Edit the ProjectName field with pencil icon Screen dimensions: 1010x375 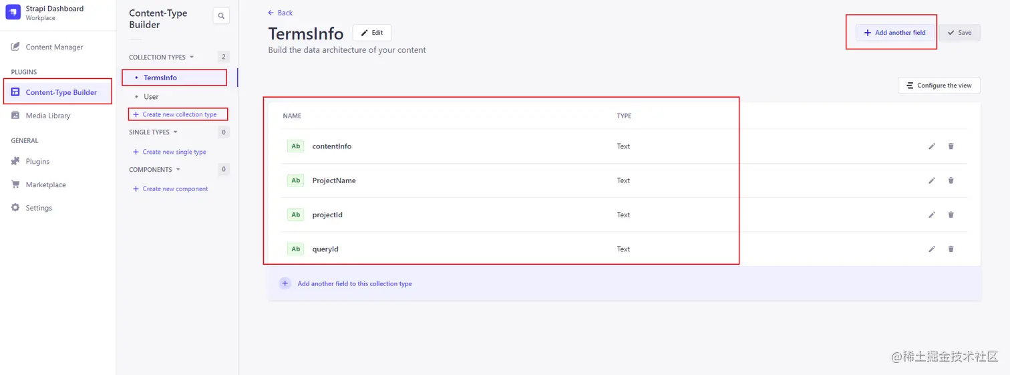pyautogui.click(x=932, y=180)
